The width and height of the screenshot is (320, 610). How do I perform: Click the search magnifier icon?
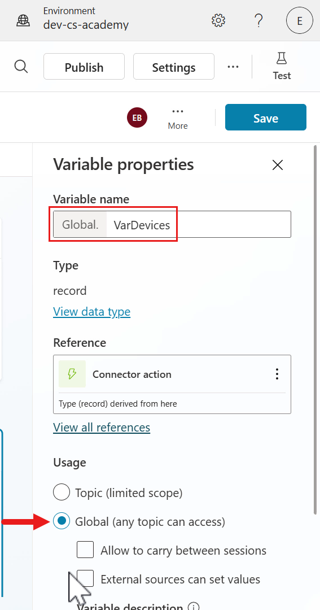[21, 67]
